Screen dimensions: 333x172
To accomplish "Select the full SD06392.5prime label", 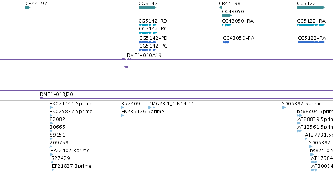I will (x=302, y=104).
